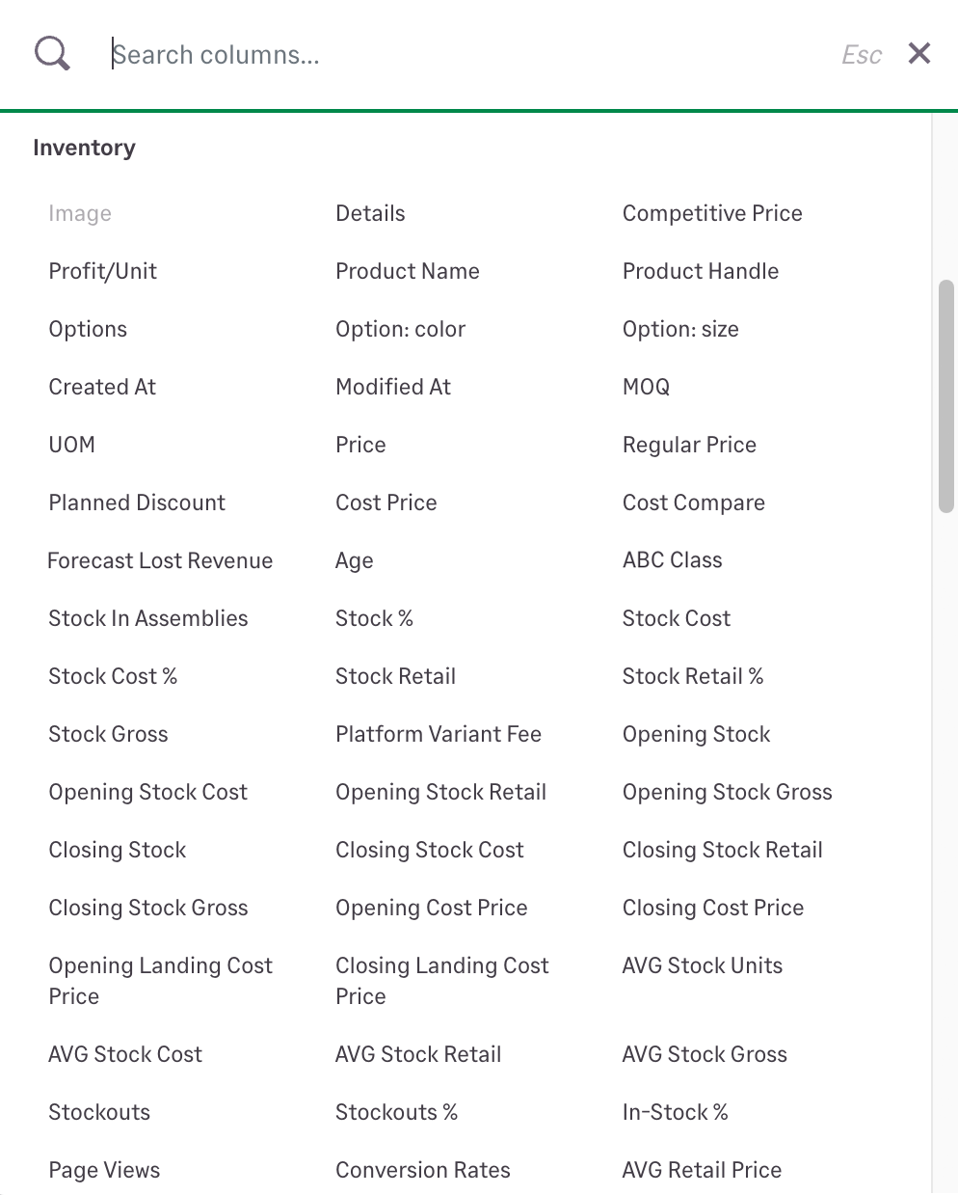Add the MOQ column

point(645,387)
